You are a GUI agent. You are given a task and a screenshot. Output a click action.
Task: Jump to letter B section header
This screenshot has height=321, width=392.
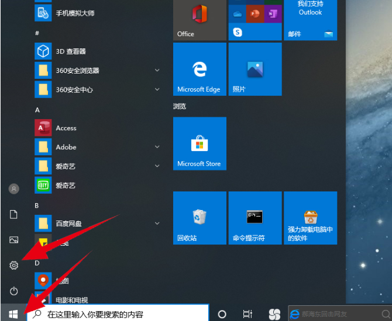pos(37,205)
